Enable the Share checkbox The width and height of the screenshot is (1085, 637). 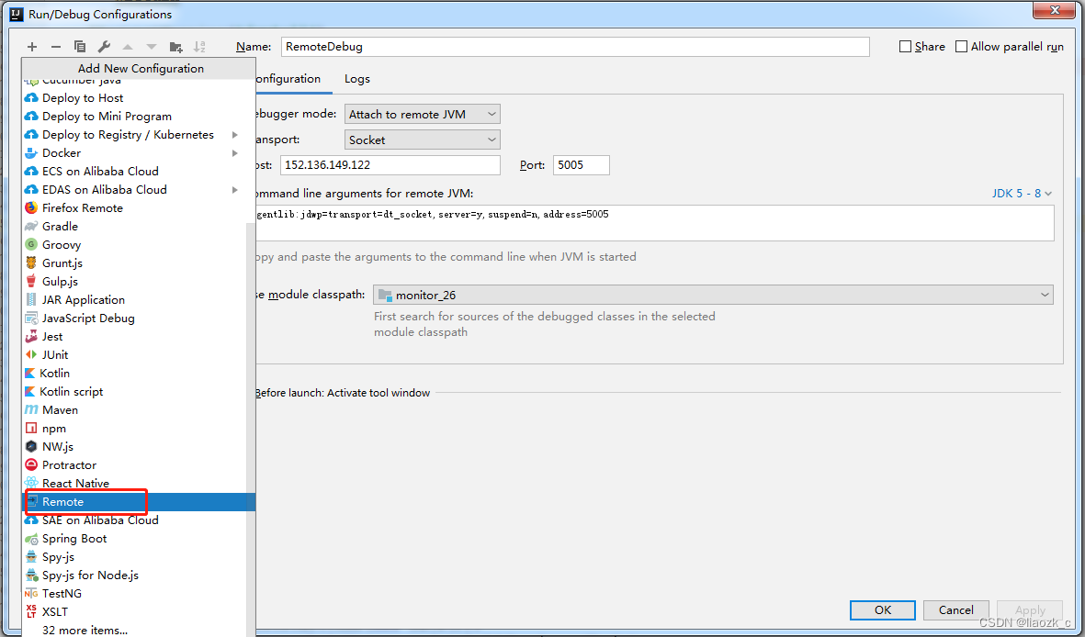pos(905,46)
